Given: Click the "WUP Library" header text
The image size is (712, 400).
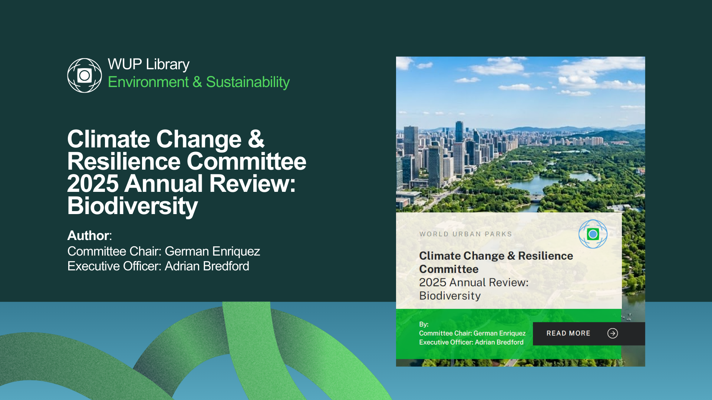Looking at the screenshot, I should click(x=148, y=64).
